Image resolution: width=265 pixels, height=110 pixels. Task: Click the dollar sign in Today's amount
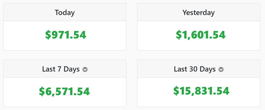pos(48,35)
